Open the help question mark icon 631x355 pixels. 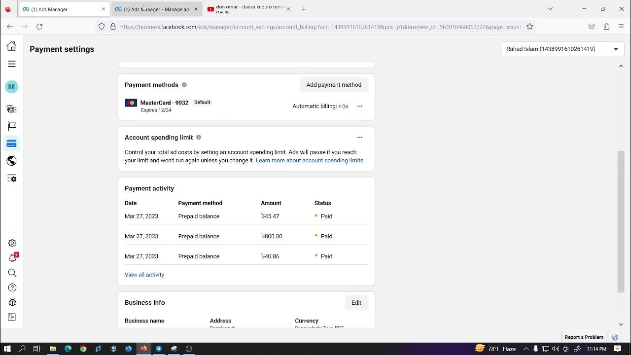(12, 287)
